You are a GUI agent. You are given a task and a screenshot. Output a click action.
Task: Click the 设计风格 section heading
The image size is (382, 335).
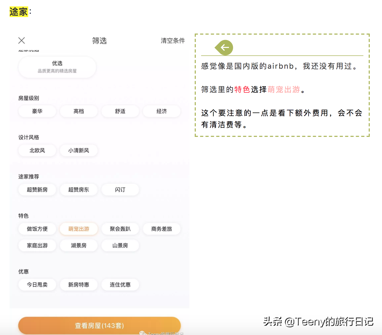click(29, 137)
